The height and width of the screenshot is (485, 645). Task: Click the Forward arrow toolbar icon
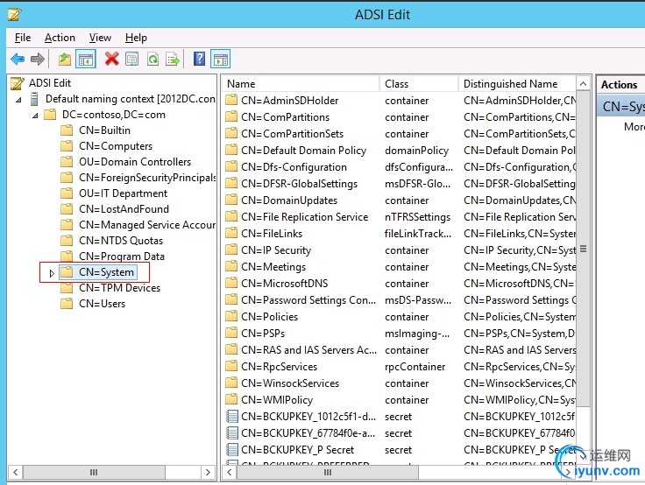point(38,60)
